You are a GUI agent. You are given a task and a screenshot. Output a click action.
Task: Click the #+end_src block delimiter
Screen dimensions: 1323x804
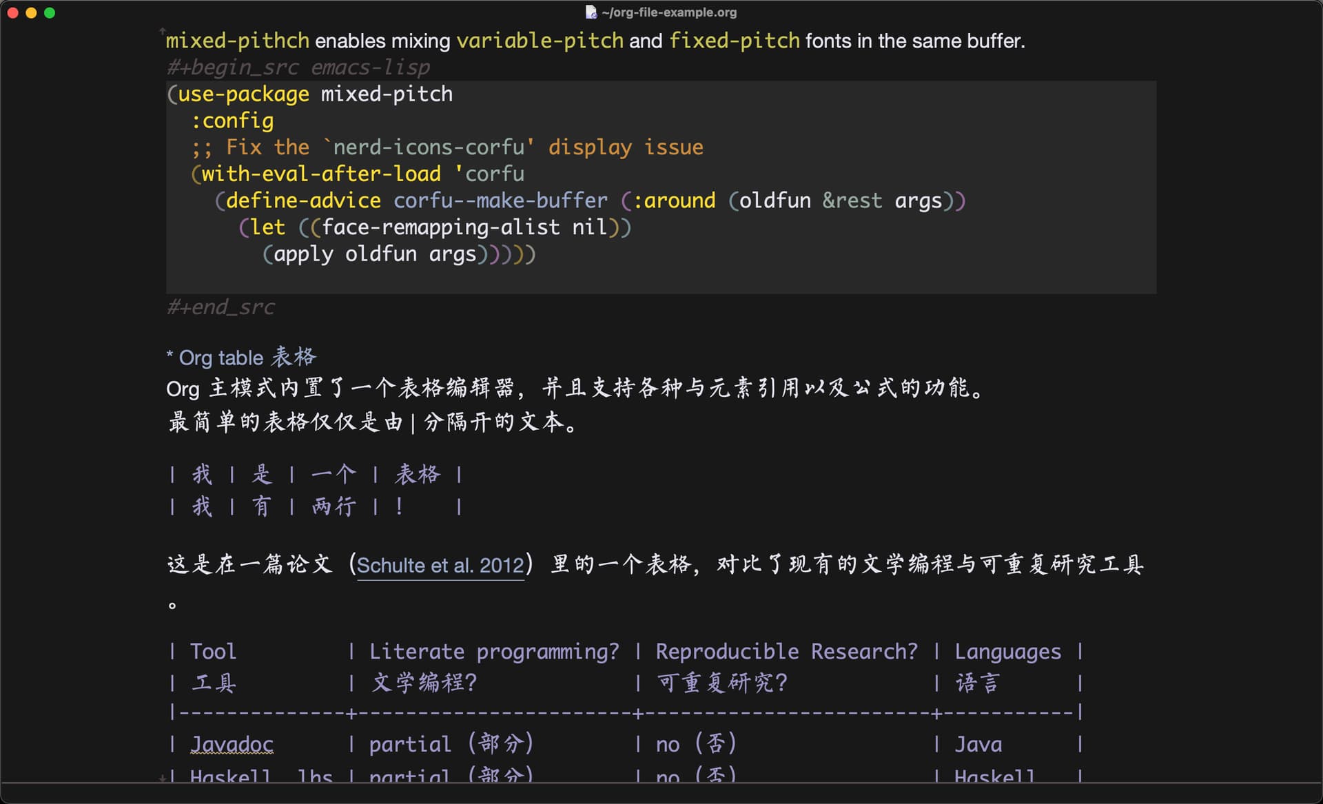(220, 307)
